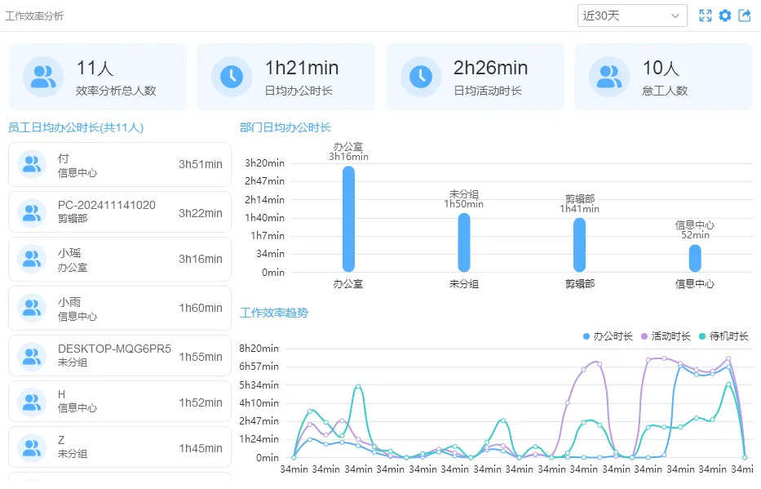Screen dimensions: 761x489
Task: Select the 10人 slacking headcount value
Action: [661, 68]
